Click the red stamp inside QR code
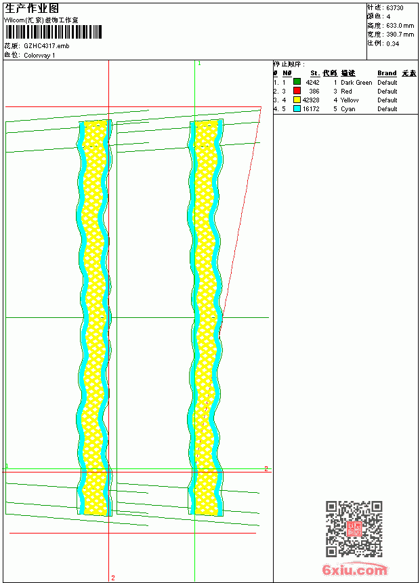This screenshot has height=583, width=420. coord(354,529)
